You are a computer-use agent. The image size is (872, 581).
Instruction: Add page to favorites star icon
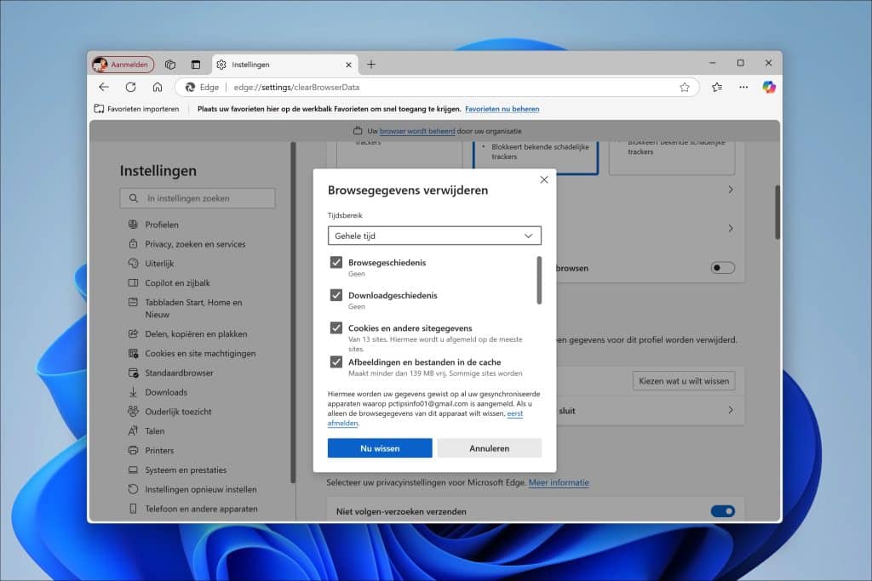coord(685,88)
